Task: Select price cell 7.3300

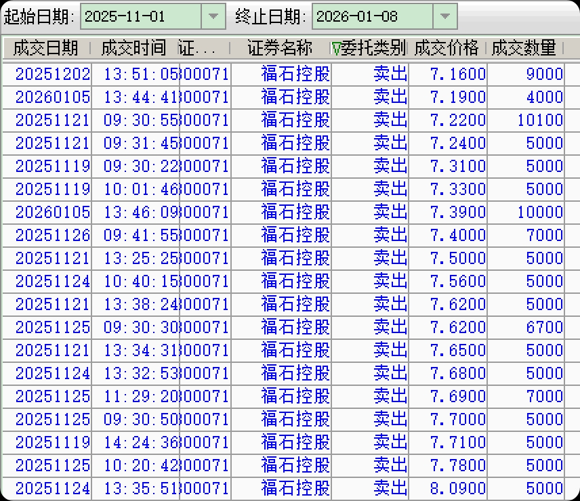Action: [448, 189]
